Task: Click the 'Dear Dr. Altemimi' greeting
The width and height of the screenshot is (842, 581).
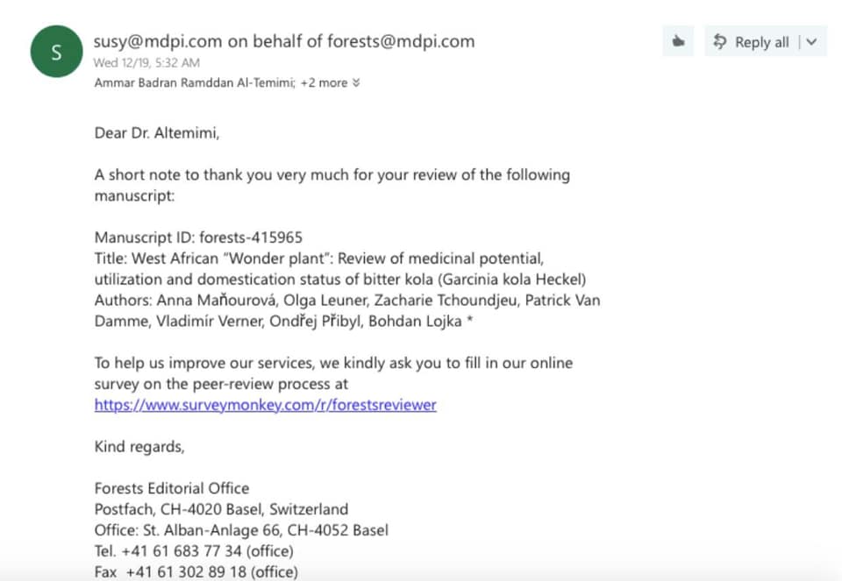Action: [x=157, y=132]
